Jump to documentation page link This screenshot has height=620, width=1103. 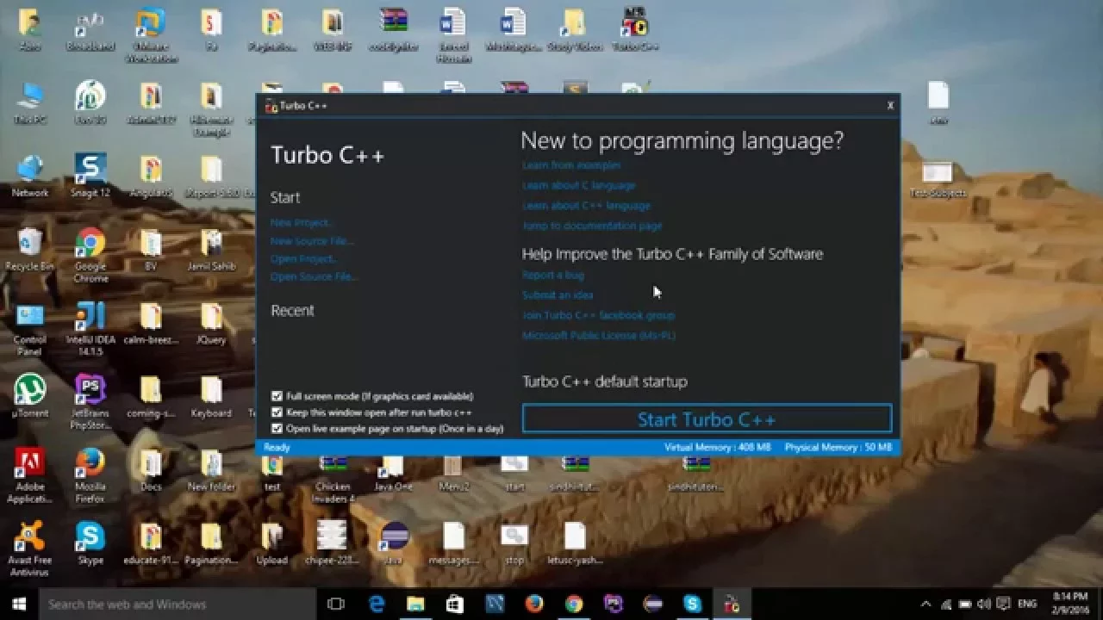pos(592,226)
